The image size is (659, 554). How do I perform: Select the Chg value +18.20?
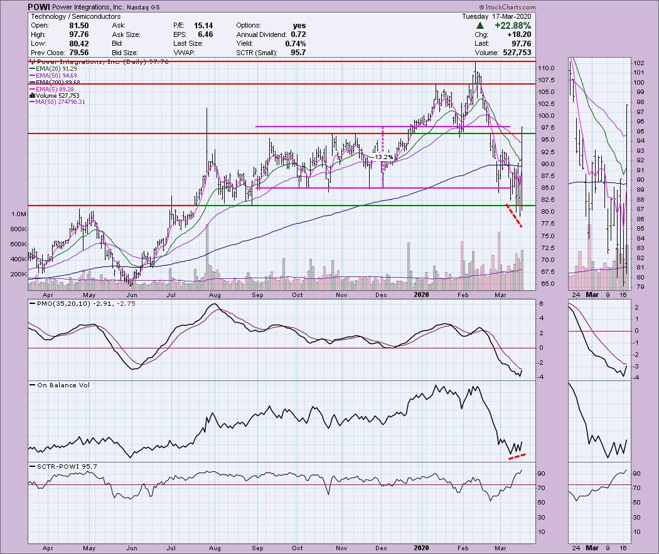coord(518,35)
